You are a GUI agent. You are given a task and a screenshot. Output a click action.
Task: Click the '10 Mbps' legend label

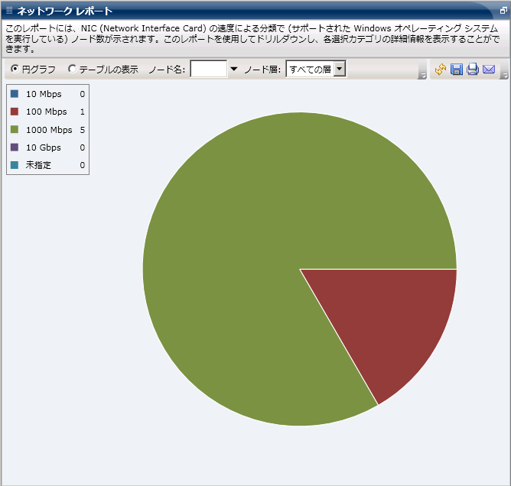[x=44, y=94]
